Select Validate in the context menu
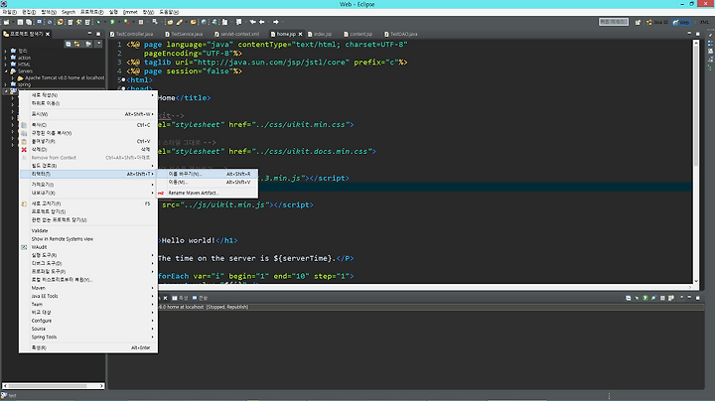The height and width of the screenshot is (401, 715). 88,230
